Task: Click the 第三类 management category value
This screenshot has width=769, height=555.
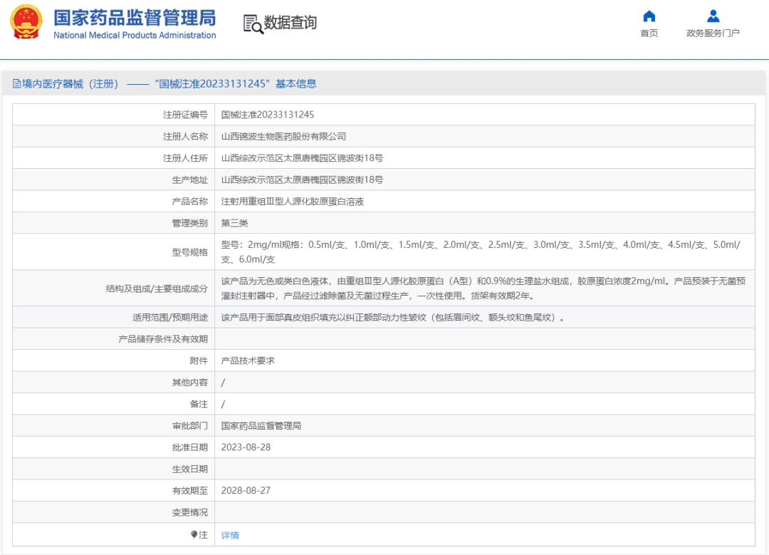Action: tap(234, 223)
